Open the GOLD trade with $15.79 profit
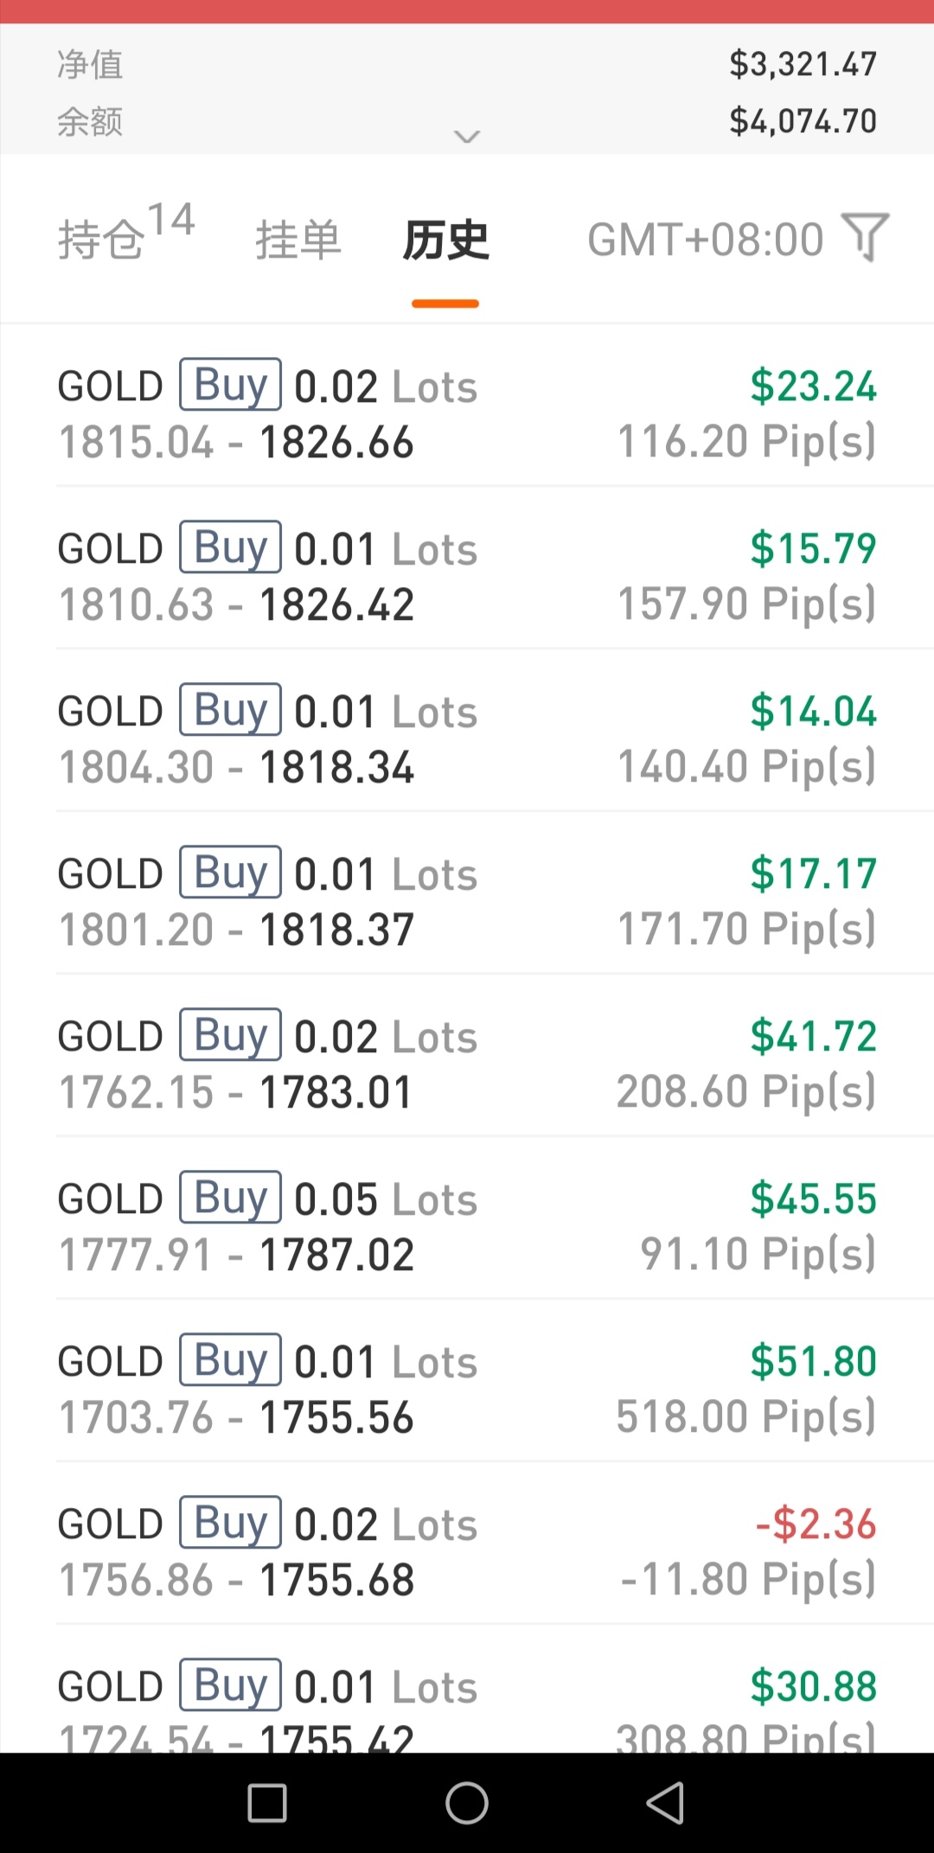This screenshot has width=934, height=1853. (467, 576)
